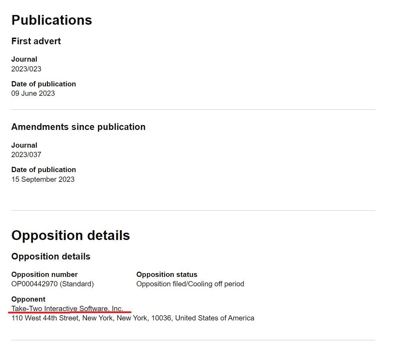Click the smaller Opposition details subheading
Image resolution: width=411 pixels, height=349 pixels.
[x=51, y=256]
